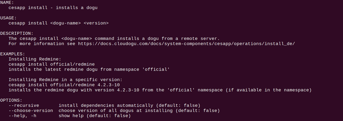Click the OPTIONS section heading
The height and width of the screenshot is (121, 343).
[11, 100]
